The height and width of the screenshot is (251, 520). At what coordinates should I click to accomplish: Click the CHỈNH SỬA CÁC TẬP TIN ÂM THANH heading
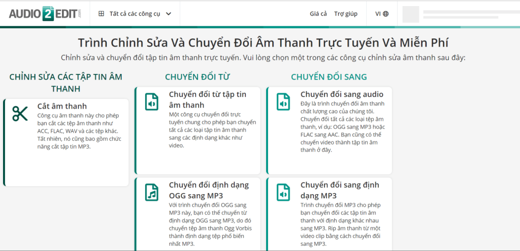pos(66,83)
